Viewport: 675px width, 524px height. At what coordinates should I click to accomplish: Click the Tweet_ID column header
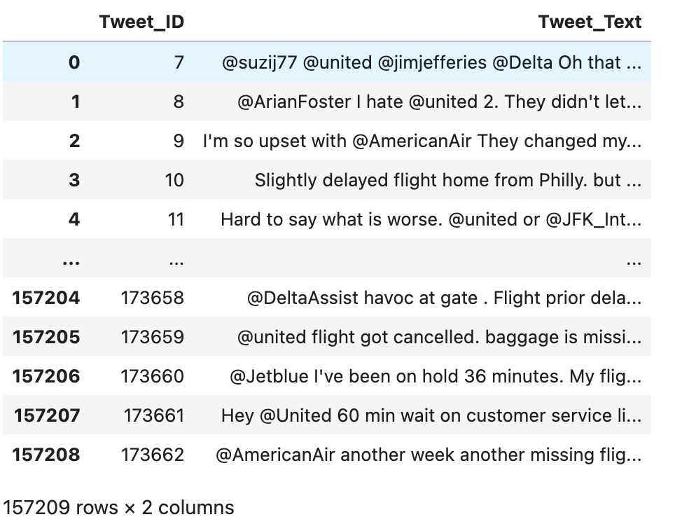(141, 22)
